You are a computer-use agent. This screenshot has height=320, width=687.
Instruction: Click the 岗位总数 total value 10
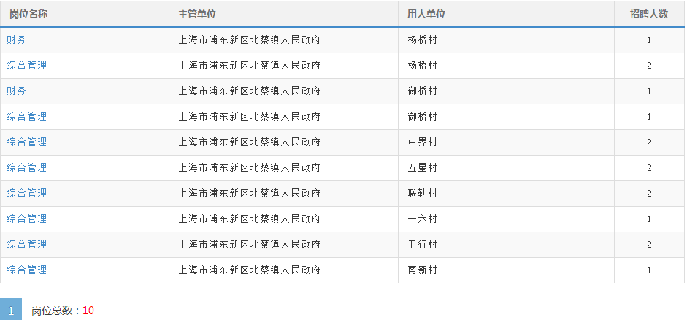tap(88, 311)
